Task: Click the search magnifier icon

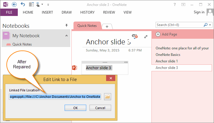Action: tap(205, 25)
